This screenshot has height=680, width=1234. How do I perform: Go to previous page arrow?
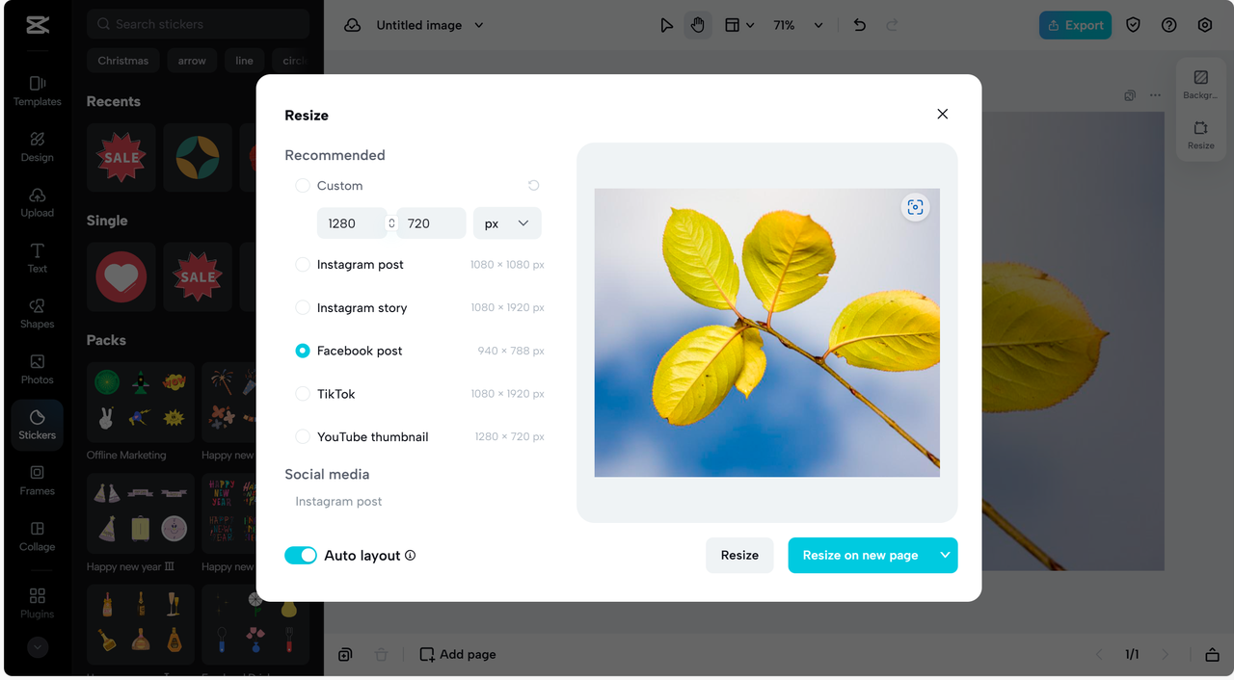pos(1099,655)
